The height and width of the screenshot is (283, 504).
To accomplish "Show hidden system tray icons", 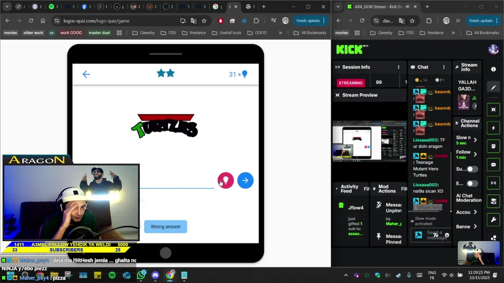I will coord(346,275).
